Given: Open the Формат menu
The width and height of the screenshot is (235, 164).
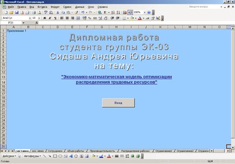Looking at the screenshot, I should tap(55, 7).
